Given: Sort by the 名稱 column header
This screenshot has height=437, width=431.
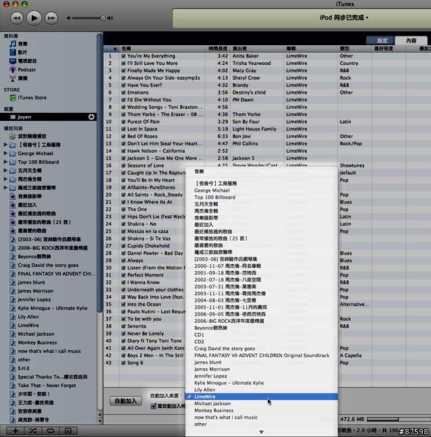Looking at the screenshot, I should [x=162, y=49].
